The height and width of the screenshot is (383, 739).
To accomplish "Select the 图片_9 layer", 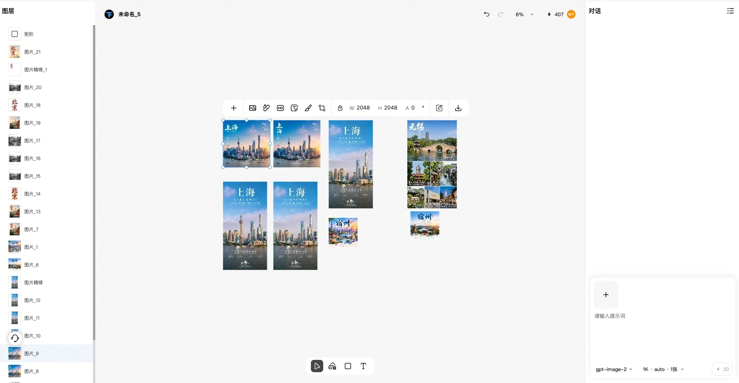I will pos(46,353).
